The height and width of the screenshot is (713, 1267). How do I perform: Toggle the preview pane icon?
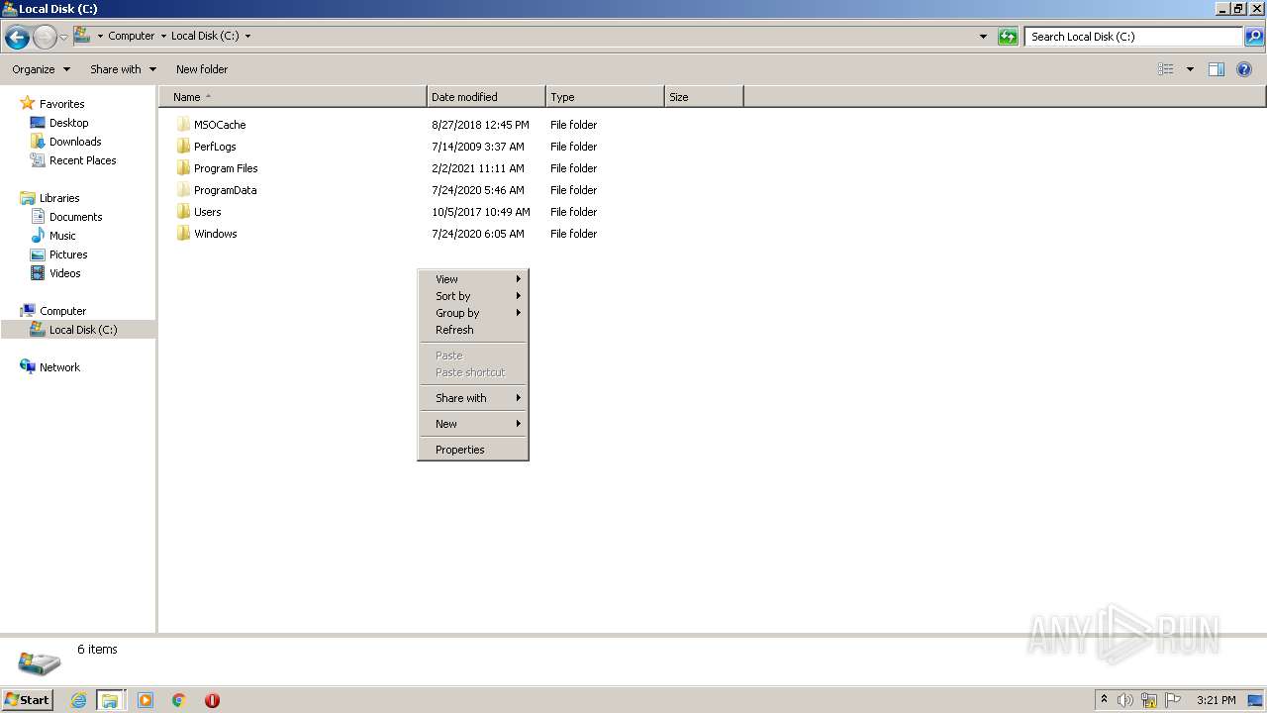(x=1217, y=69)
